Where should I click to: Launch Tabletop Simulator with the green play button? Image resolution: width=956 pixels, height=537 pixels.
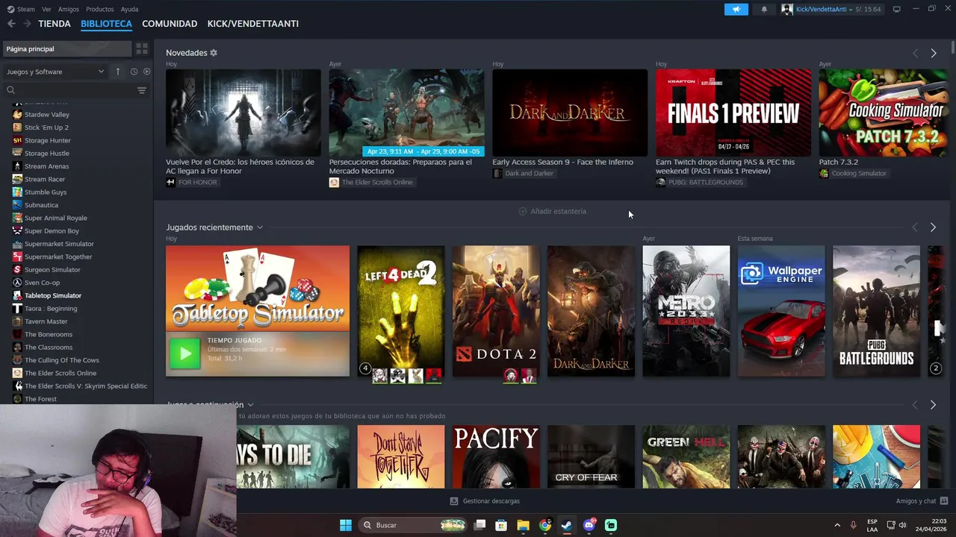click(x=184, y=354)
